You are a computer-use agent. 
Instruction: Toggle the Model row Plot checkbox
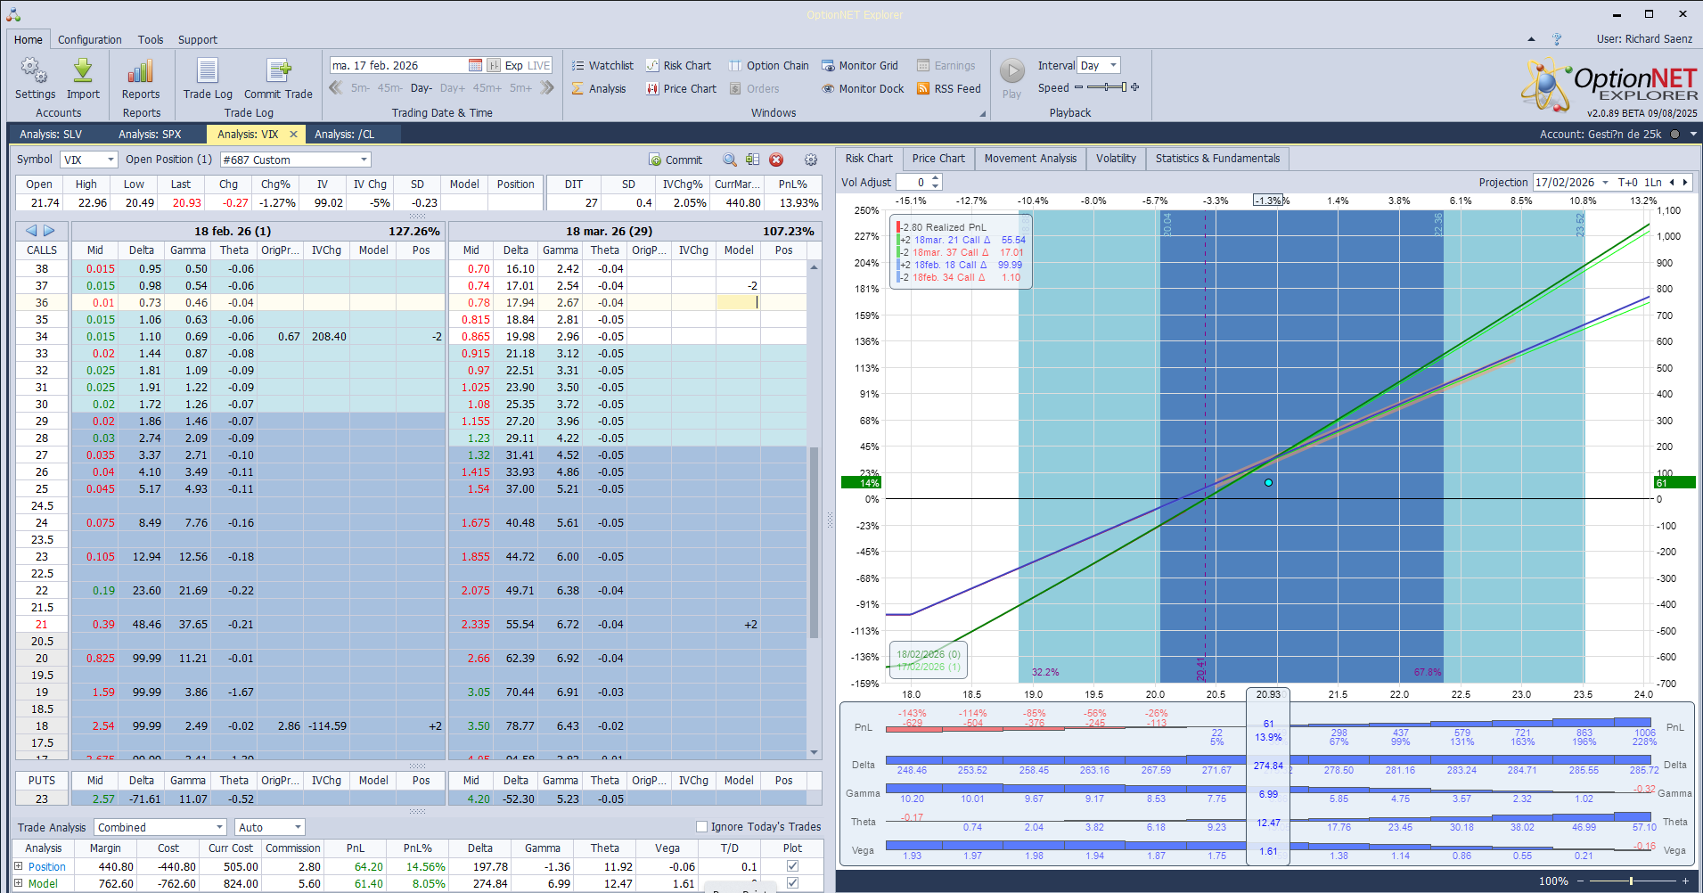tap(791, 883)
